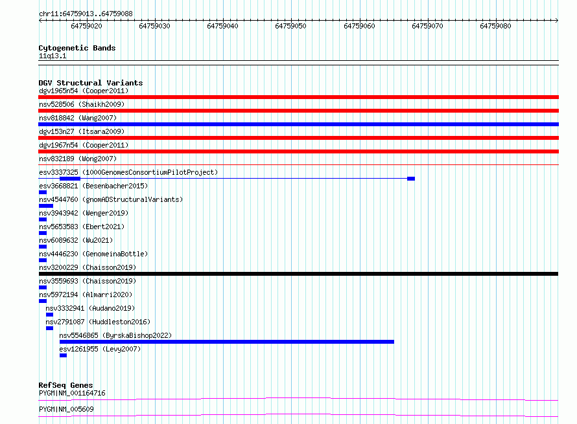577x424 pixels.
Task: Click the 64759060 ruler position label
Action: point(359,26)
